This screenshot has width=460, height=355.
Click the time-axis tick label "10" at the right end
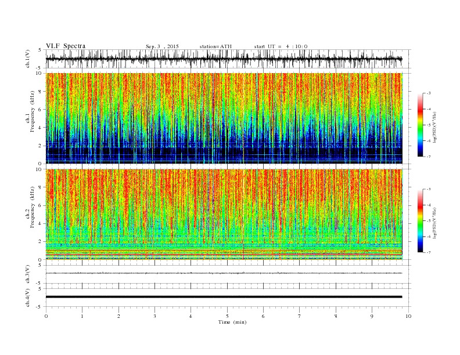click(408, 316)
